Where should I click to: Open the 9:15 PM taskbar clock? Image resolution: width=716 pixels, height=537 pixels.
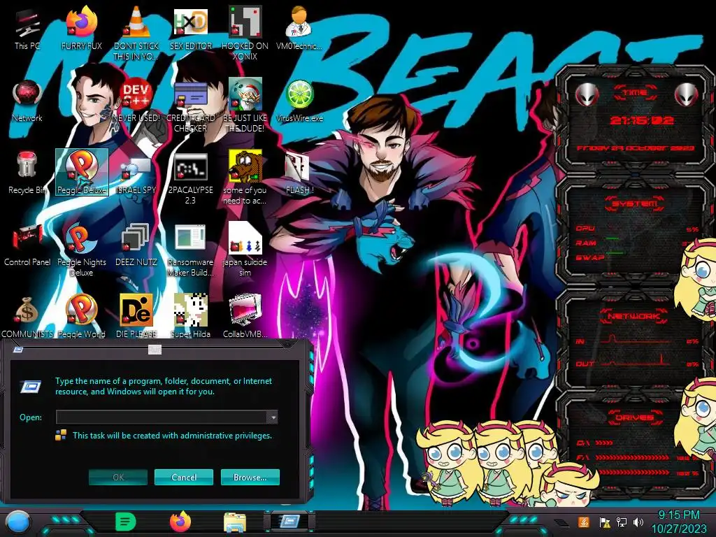pyautogui.click(x=678, y=522)
